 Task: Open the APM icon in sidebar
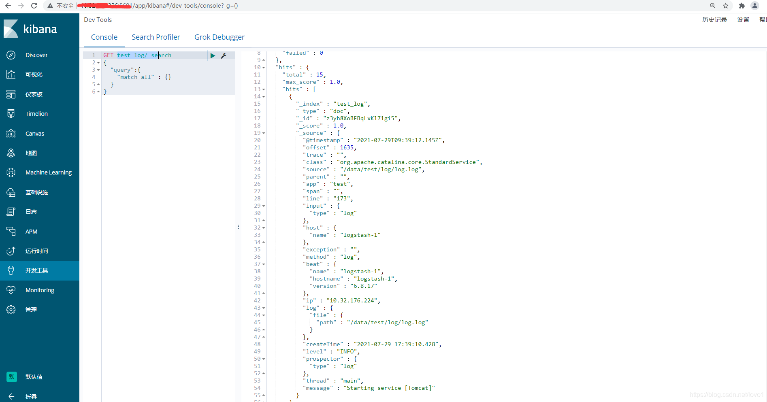pos(11,232)
